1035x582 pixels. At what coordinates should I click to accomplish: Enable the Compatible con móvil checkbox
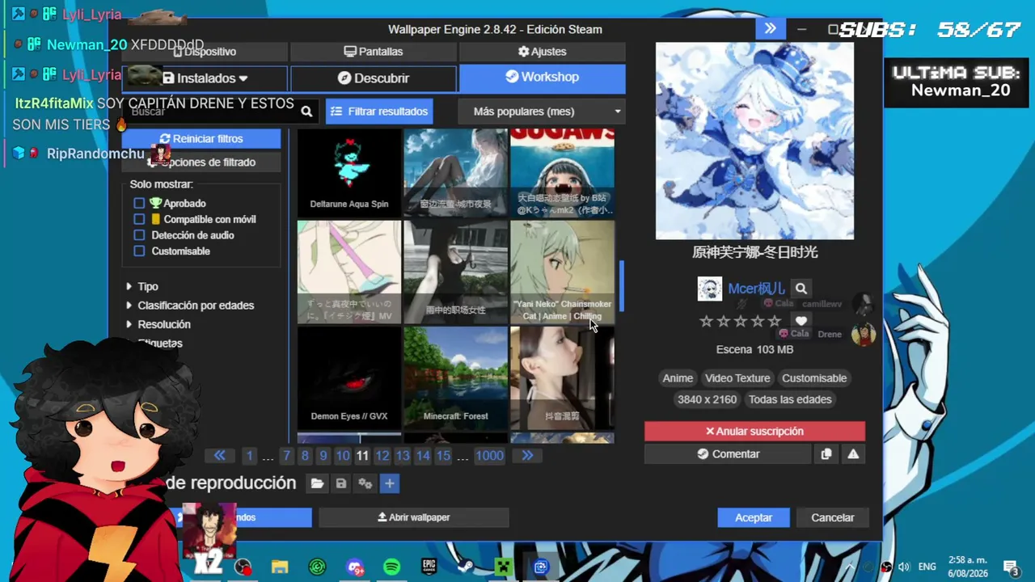pyautogui.click(x=139, y=219)
